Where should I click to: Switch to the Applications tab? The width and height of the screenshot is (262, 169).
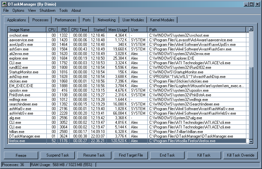[x=17, y=20]
